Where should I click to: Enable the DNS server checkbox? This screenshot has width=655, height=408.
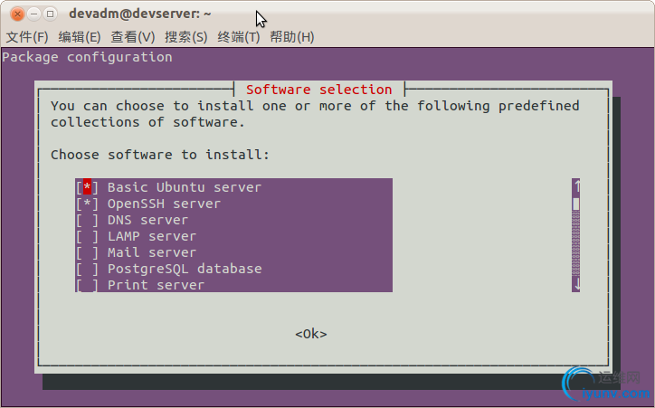click(x=87, y=220)
